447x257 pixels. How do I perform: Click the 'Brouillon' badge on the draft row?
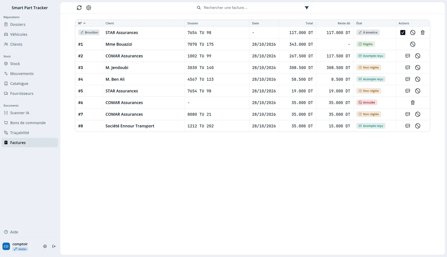click(x=89, y=33)
